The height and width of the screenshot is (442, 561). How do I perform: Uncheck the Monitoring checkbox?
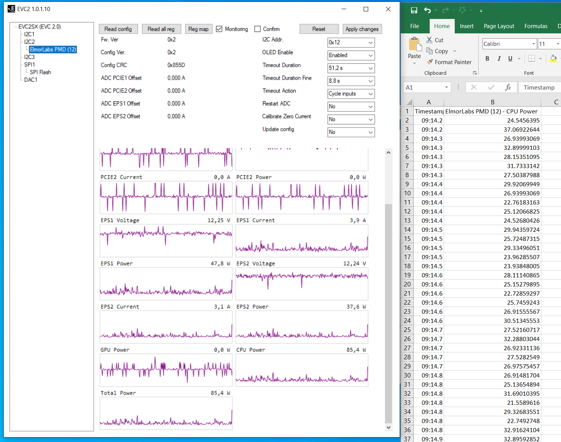219,29
